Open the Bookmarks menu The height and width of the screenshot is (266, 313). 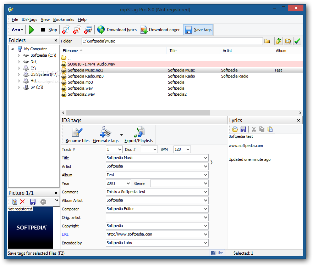(64, 19)
